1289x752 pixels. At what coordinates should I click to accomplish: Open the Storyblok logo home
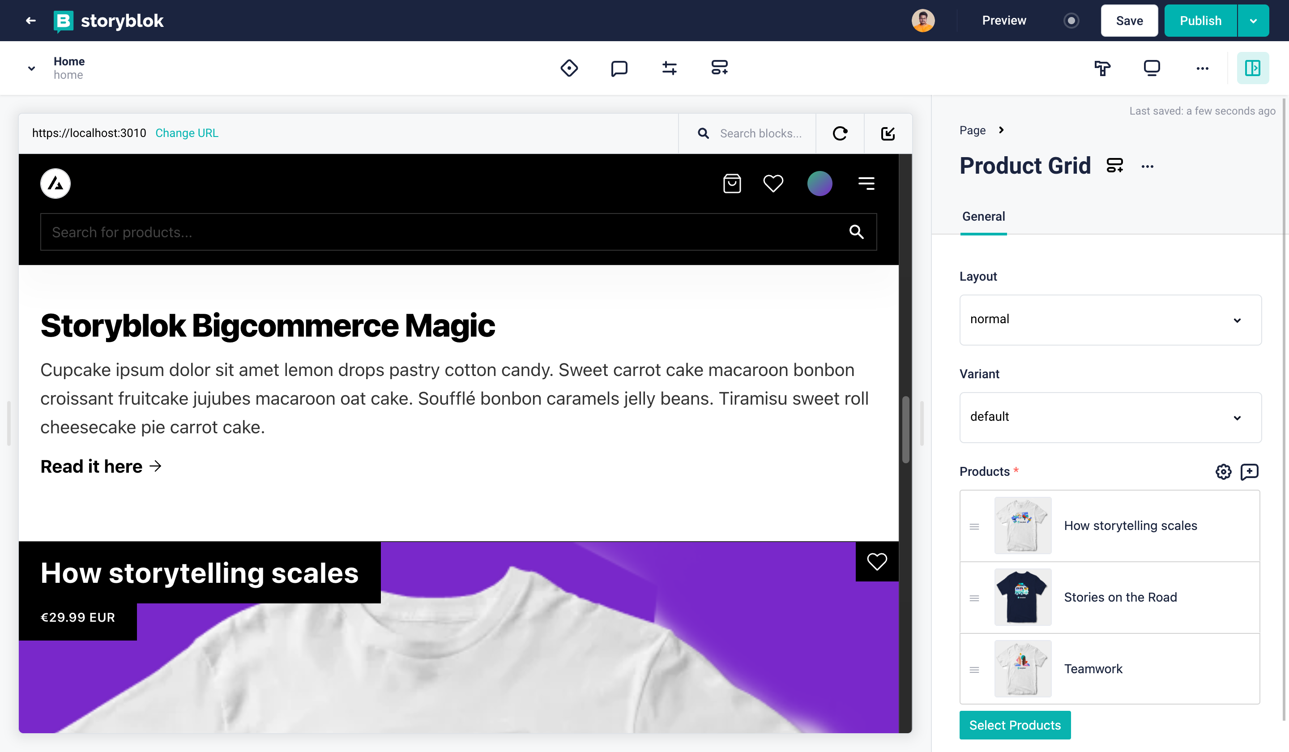point(108,21)
